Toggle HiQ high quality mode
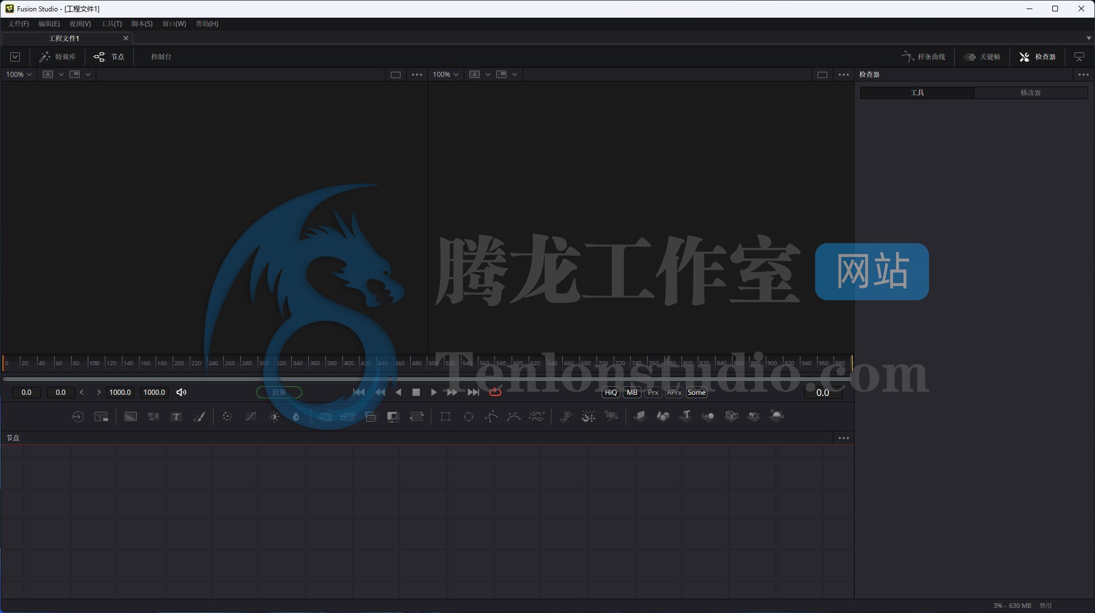Screen dimensions: 1095x613 (x=611, y=393)
